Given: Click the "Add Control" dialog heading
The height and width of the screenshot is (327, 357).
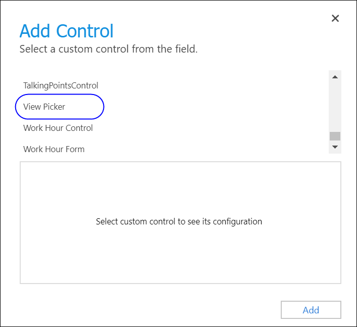Looking at the screenshot, I should (x=66, y=31).
